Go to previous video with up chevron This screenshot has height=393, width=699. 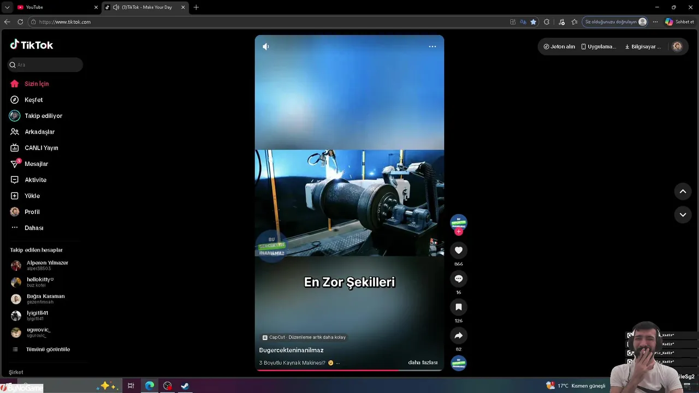point(683,191)
